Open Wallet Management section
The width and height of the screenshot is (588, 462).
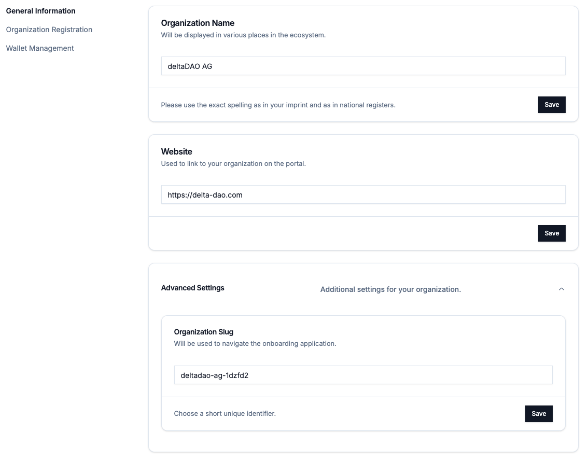[x=40, y=48]
